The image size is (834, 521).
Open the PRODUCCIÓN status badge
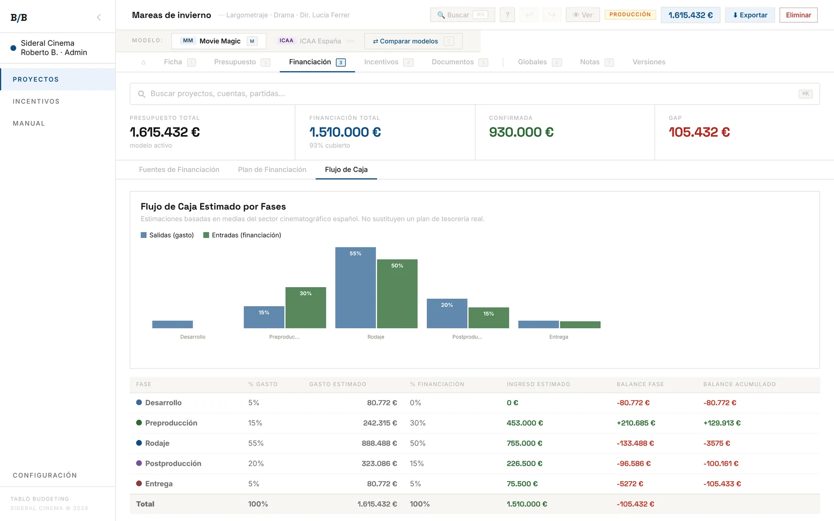pos(630,15)
